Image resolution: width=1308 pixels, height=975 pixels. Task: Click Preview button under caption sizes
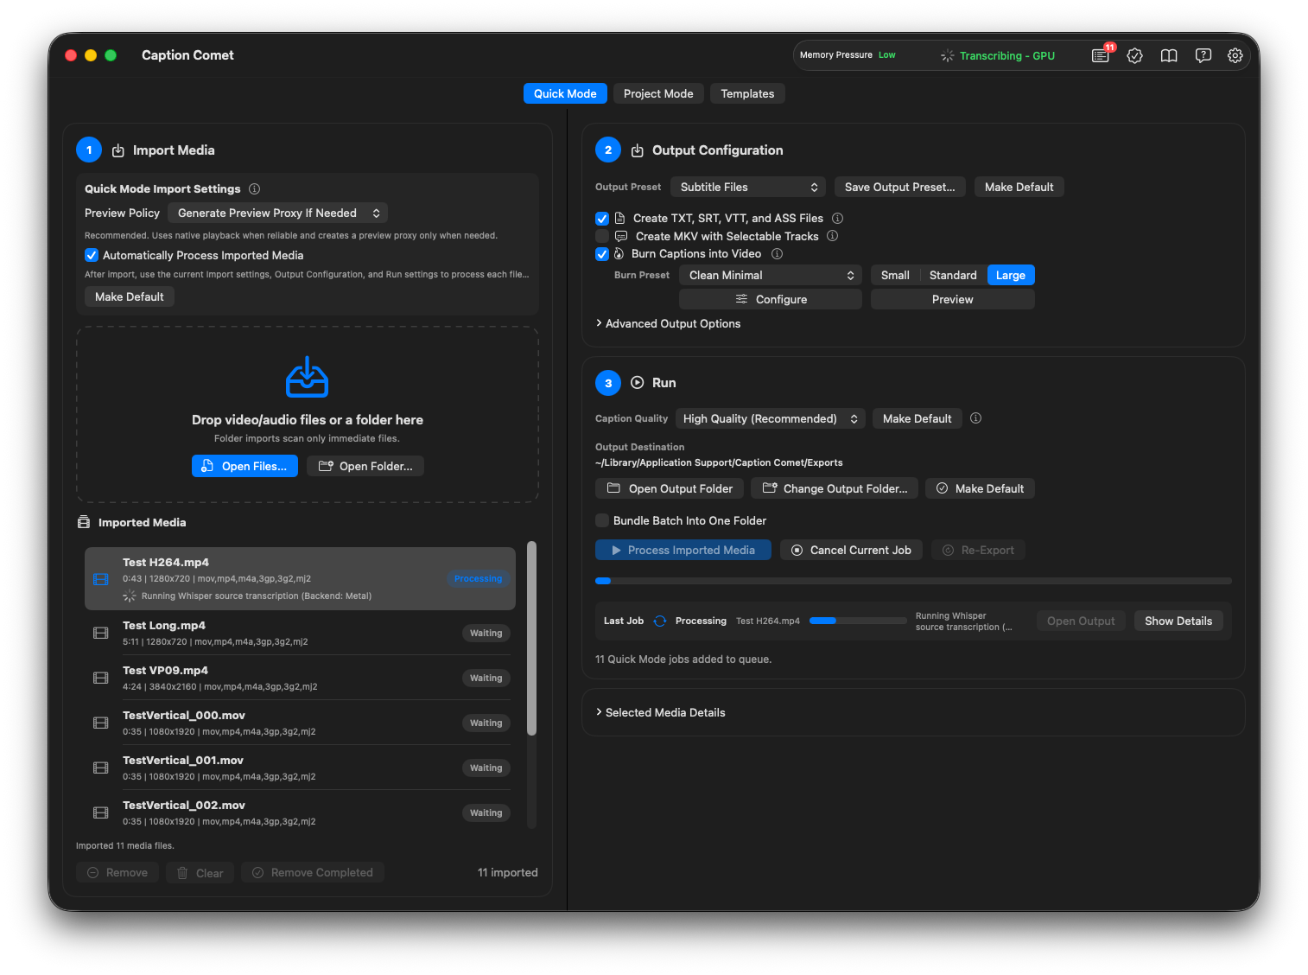(953, 299)
